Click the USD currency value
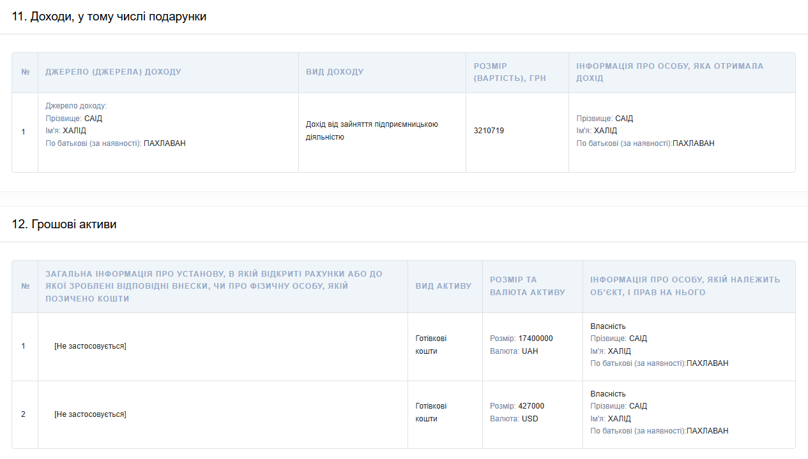808x459 pixels. (530, 419)
